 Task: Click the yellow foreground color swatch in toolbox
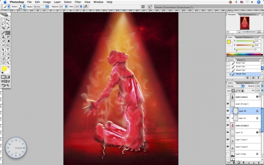(4, 69)
